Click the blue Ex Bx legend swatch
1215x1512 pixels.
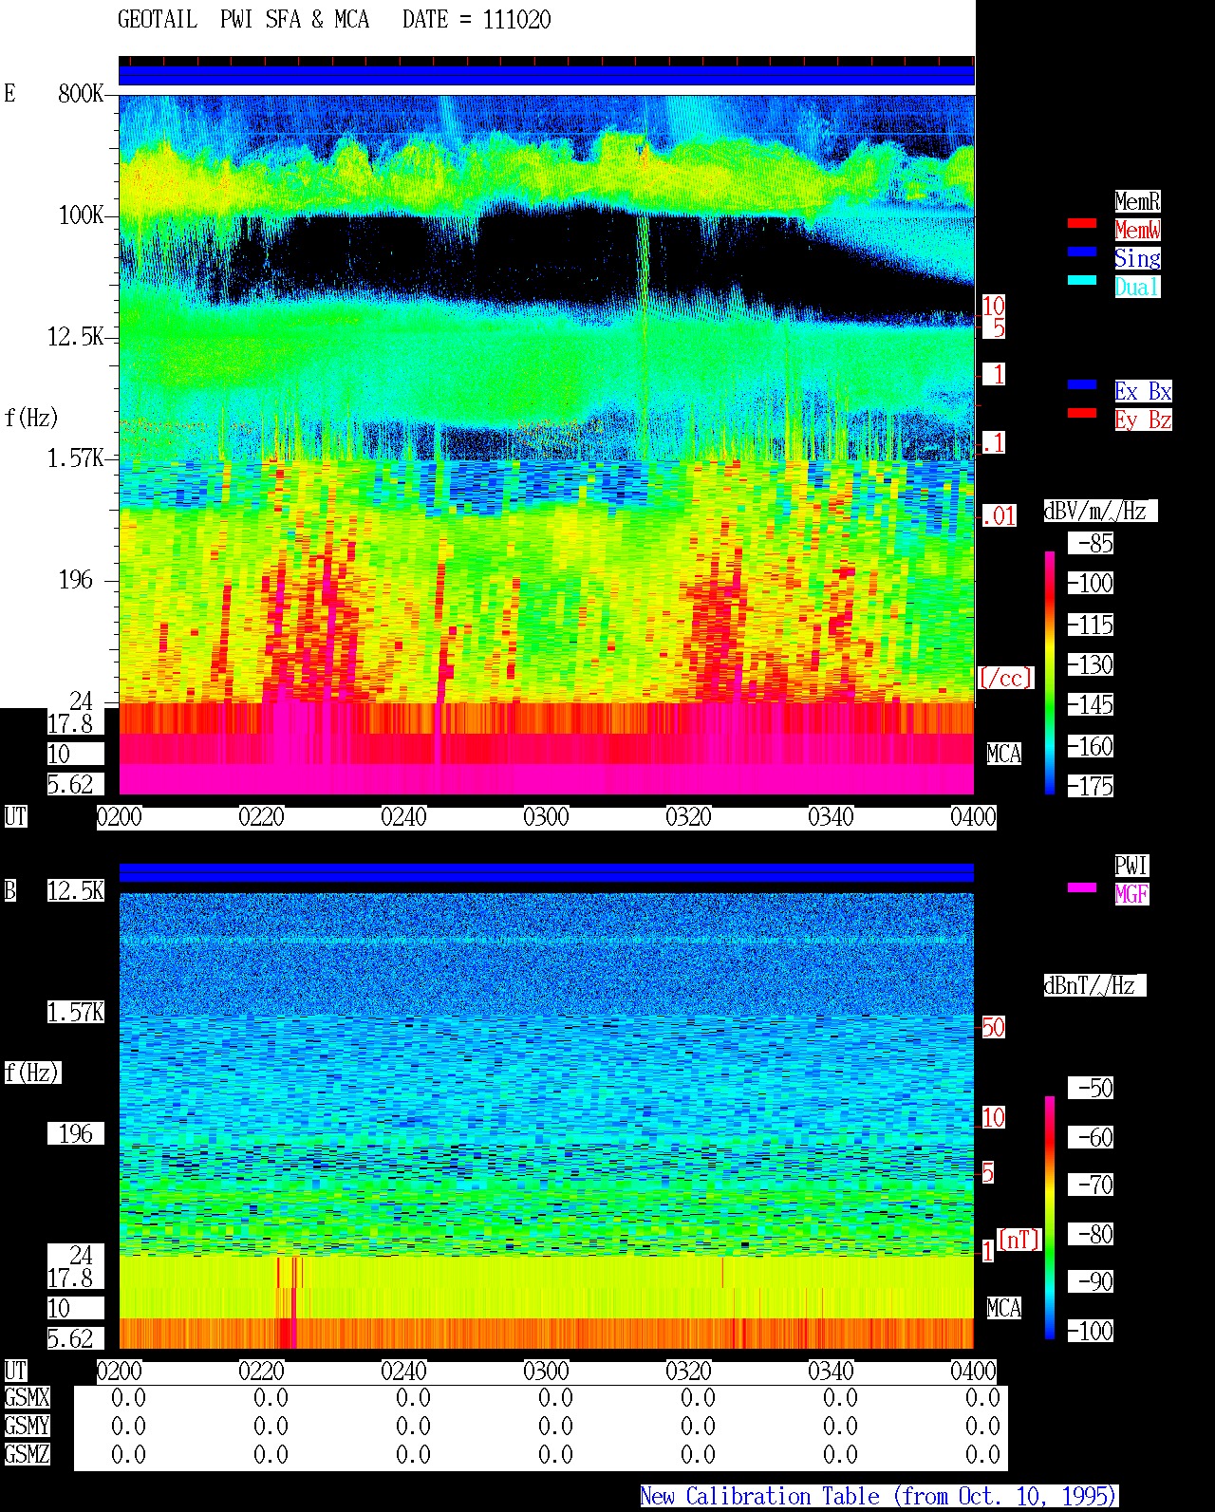coord(1082,385)
